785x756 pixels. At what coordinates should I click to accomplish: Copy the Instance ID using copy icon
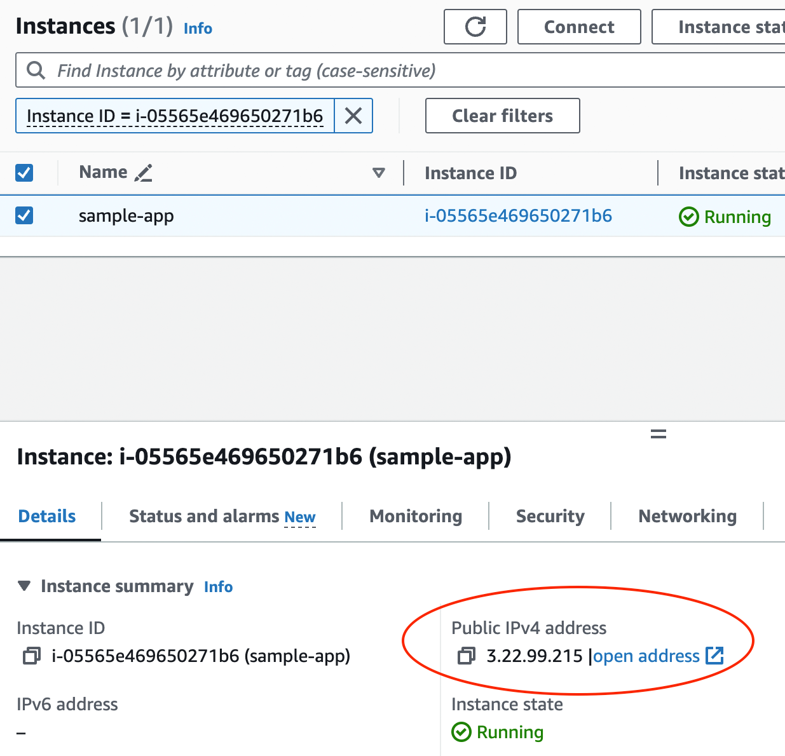tap(31, 656)
